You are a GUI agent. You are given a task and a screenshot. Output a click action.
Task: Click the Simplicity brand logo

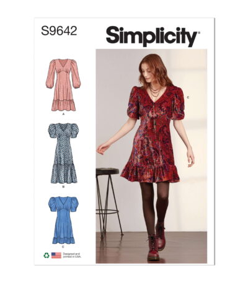[152, 37]
